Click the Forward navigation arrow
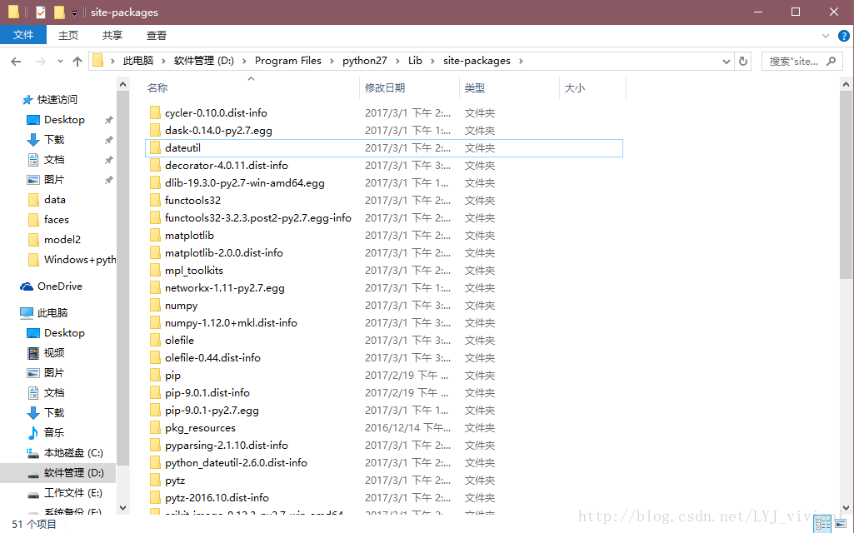The image size is (854, 533). pos(40,62)
